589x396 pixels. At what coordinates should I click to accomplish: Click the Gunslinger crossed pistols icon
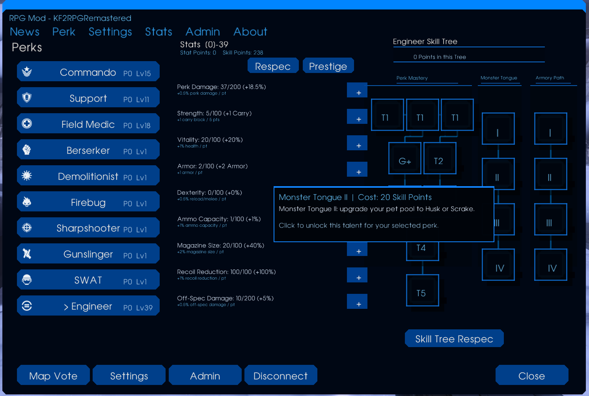tap(27, 254)
